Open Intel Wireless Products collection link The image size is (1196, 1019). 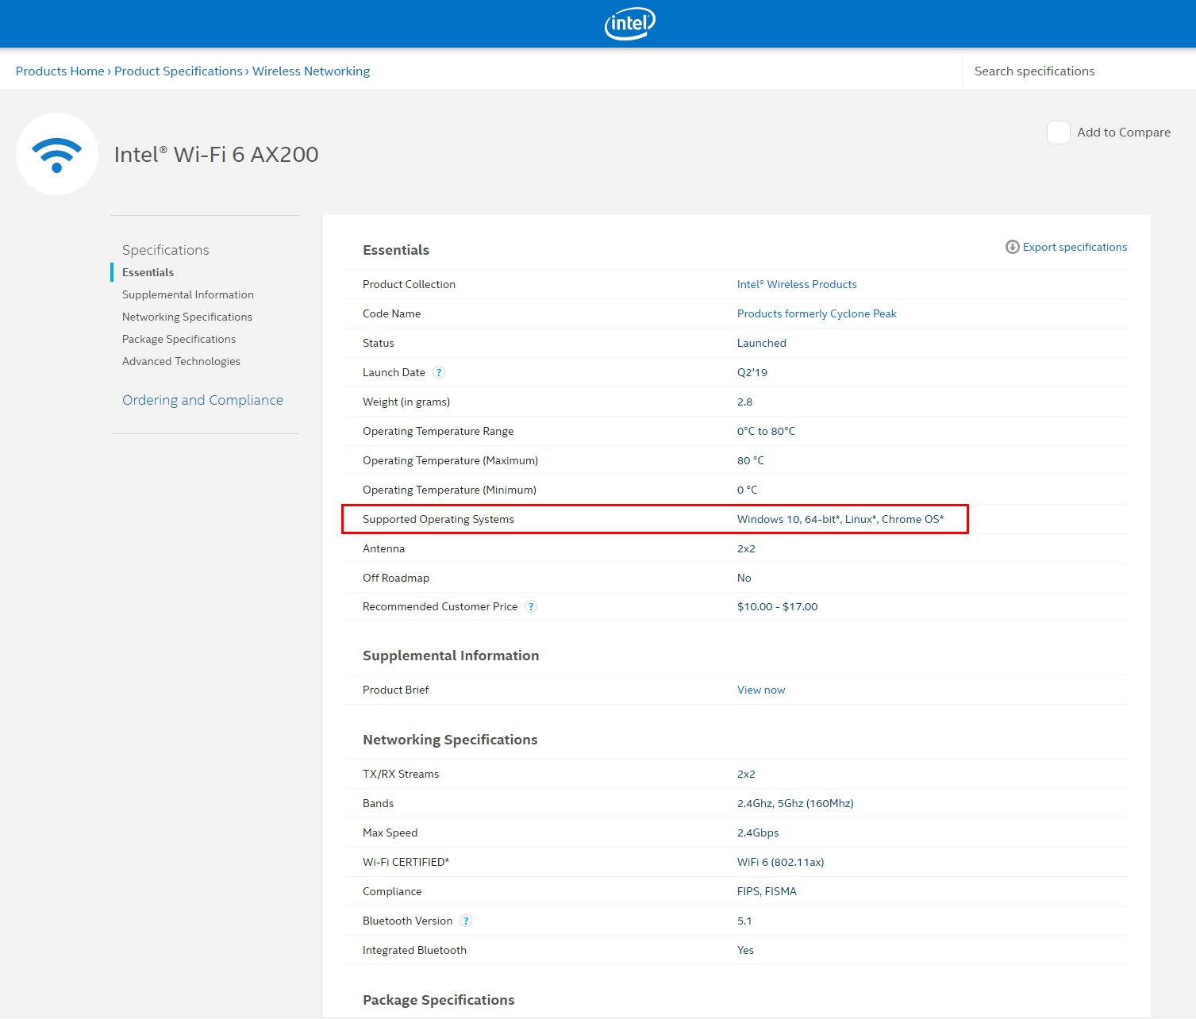tap(797, 284)
